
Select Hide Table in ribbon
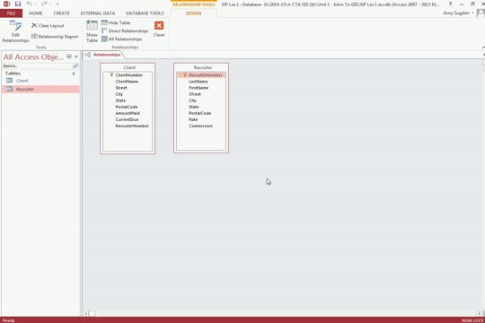(x=116, y=22)
